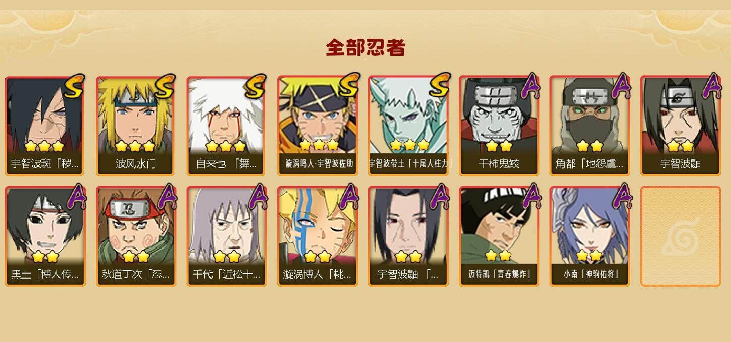Open the 漩涡博人 blond ninja card
The image size is (731, 342).
coord(317,236)
